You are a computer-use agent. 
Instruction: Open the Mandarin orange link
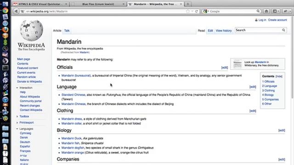pos(73,153)
